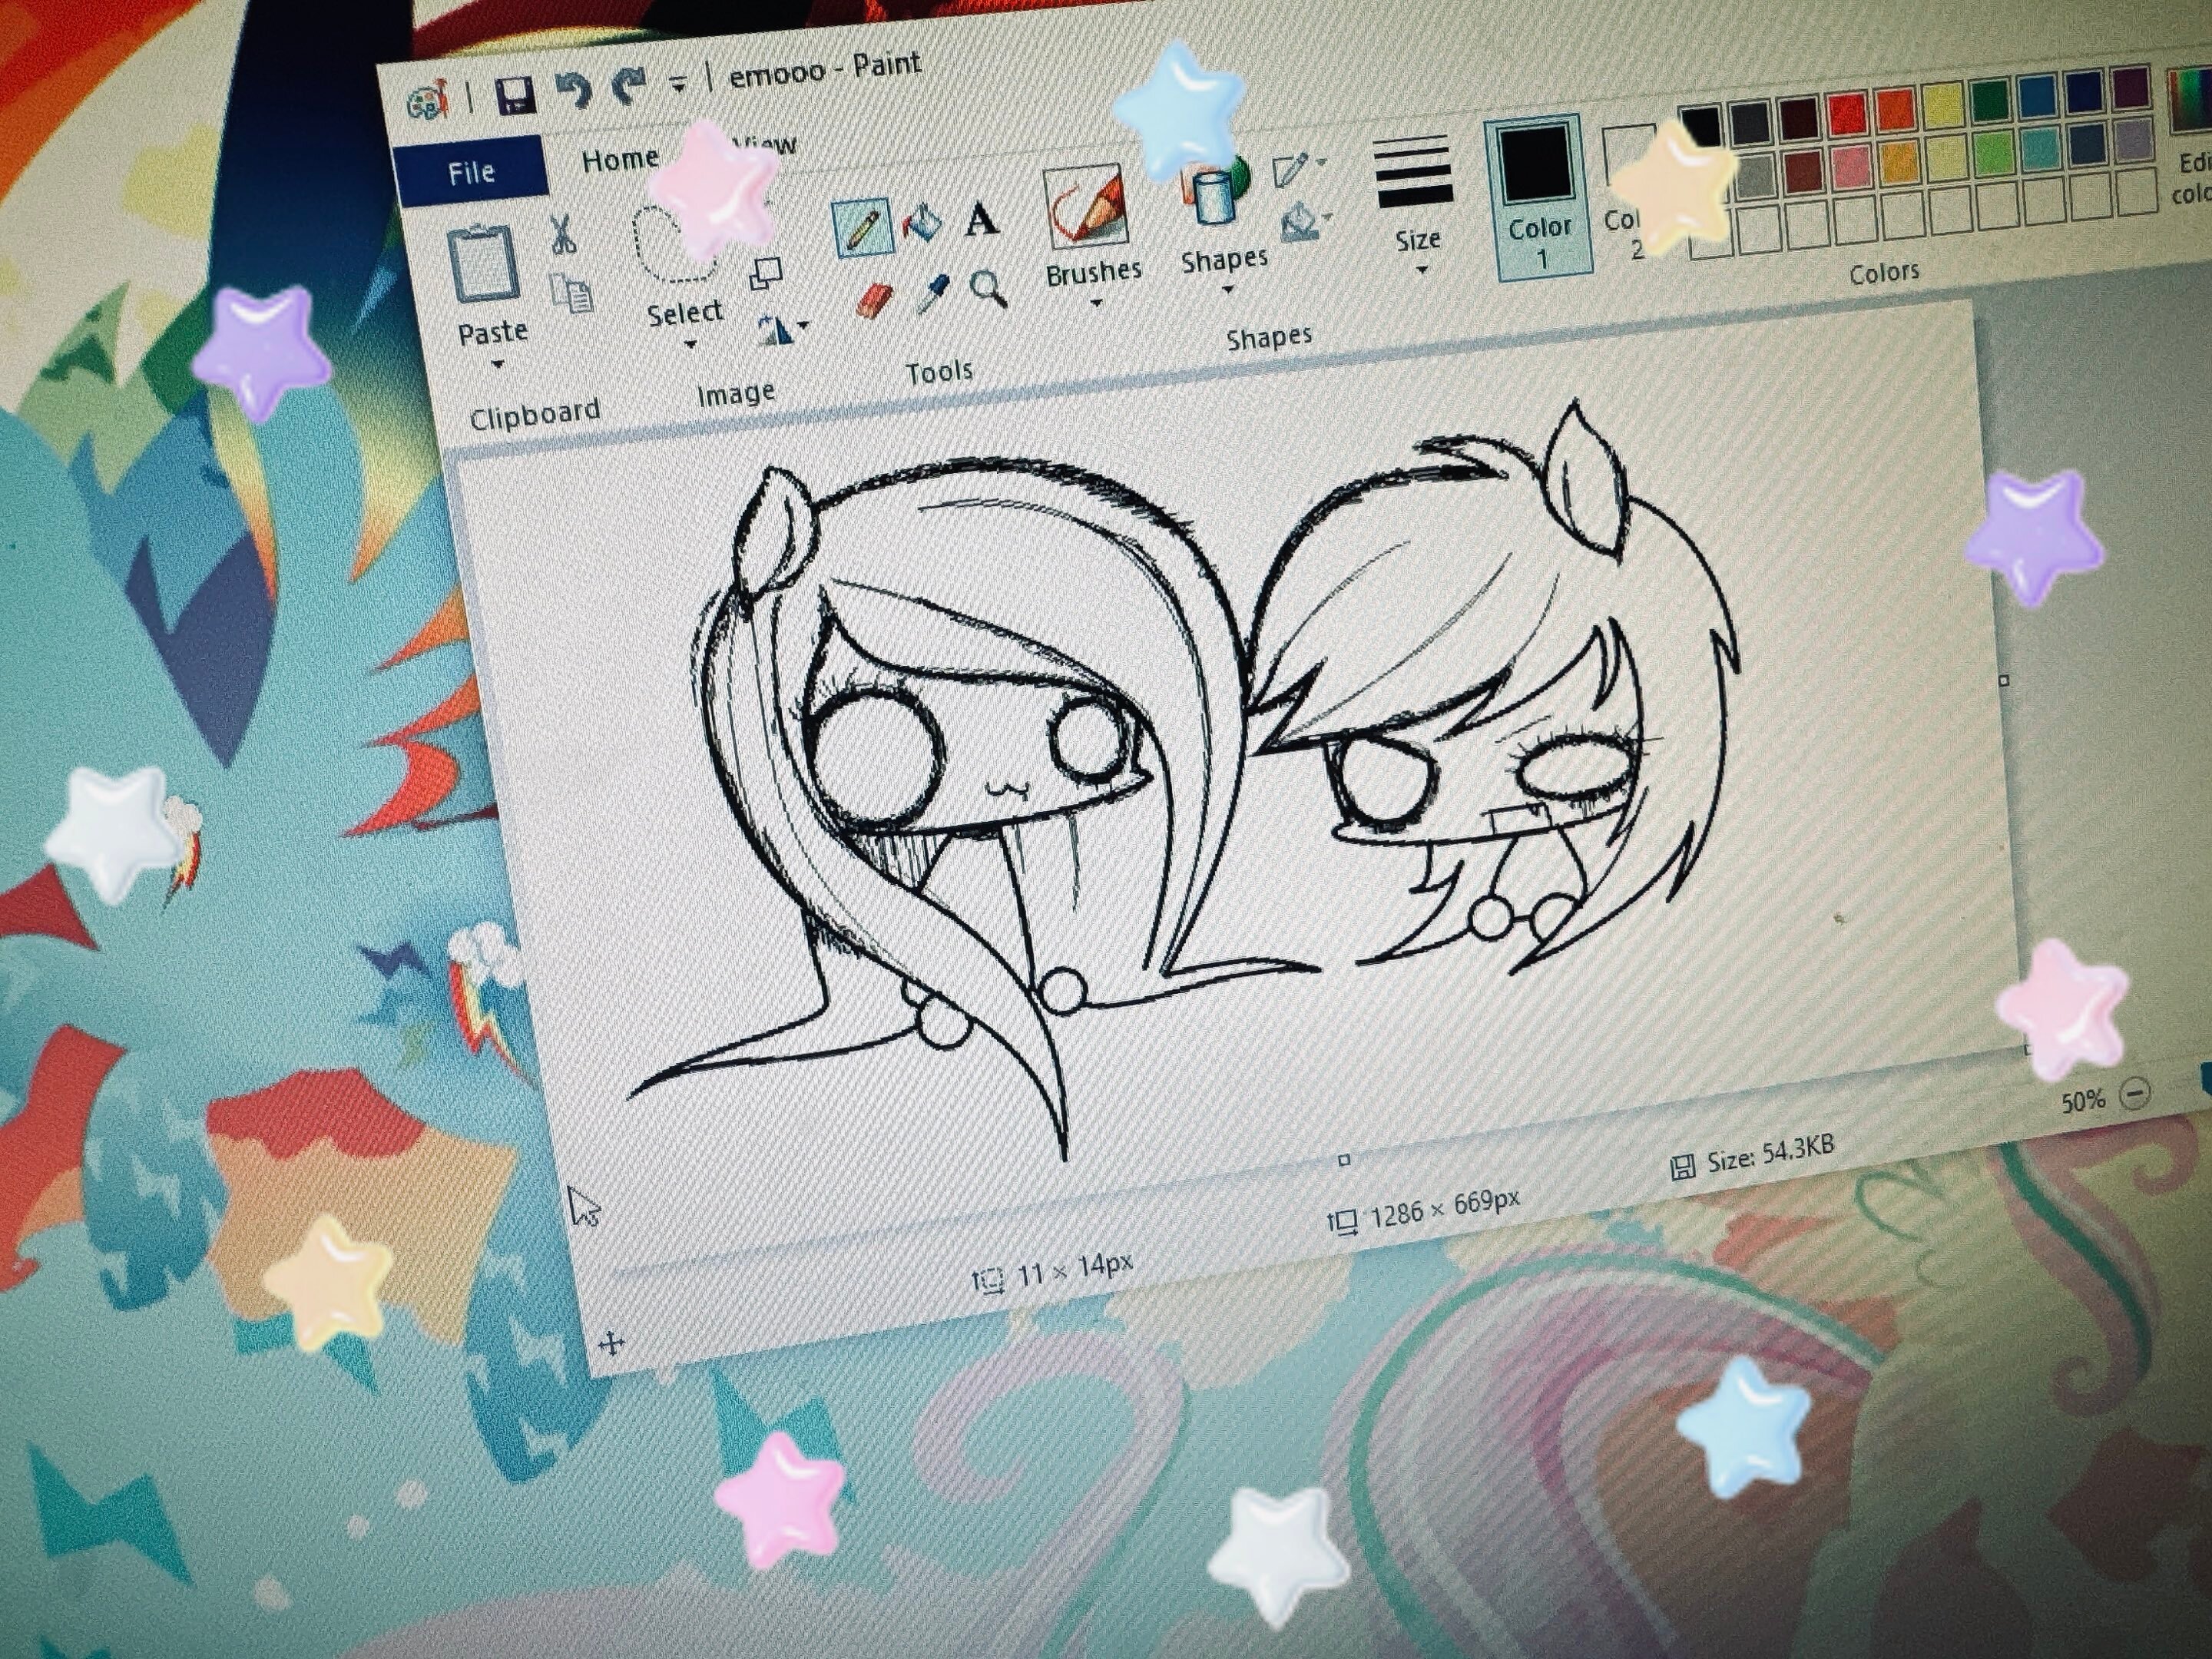Image resolution: width=2212 pixels, height=1659 pixels.
Task: Select the Text tool
Action: coord(981,219)
